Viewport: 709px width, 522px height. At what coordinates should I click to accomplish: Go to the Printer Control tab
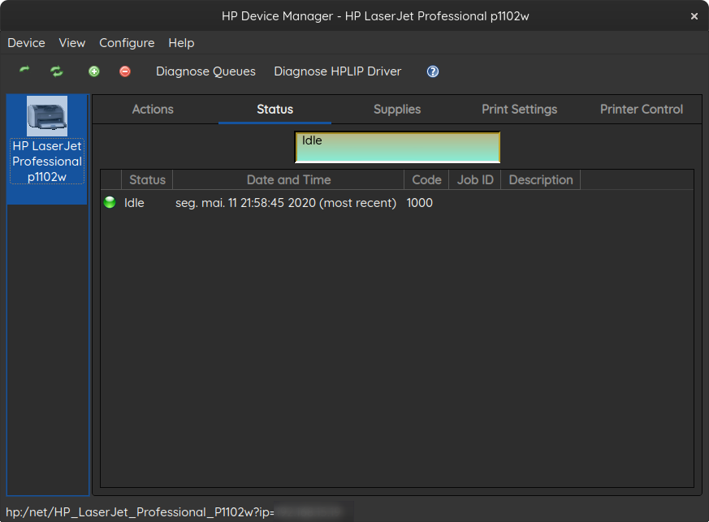[x=641, y=110]
